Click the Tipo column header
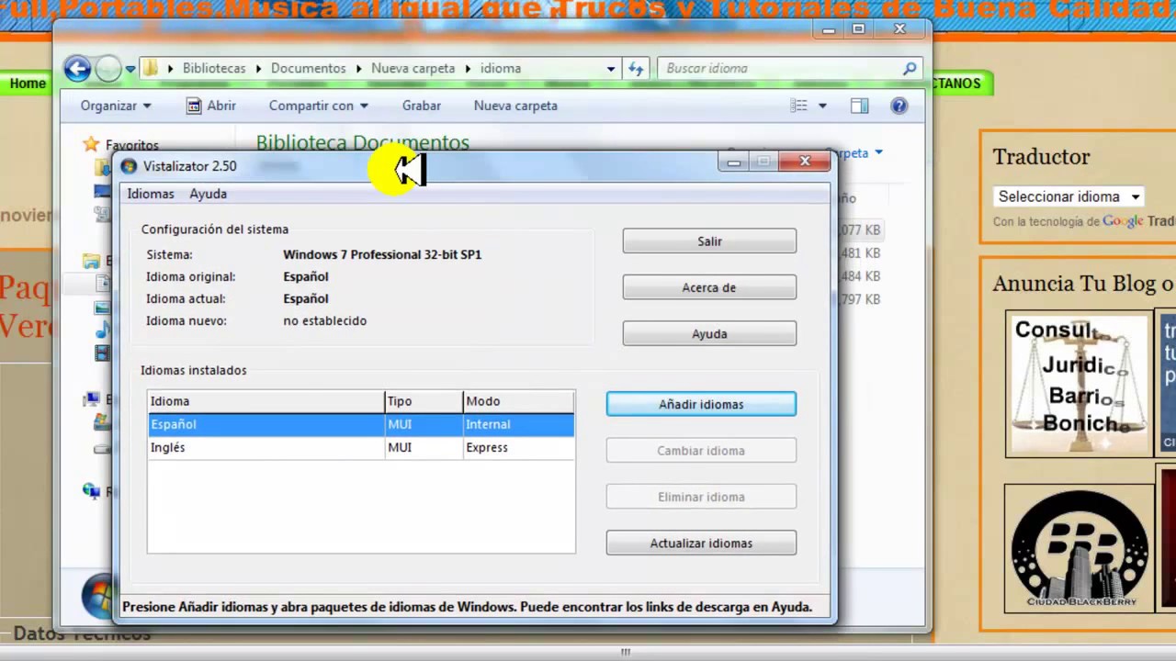Screen dimensions: 1176x661 point(424,401)
